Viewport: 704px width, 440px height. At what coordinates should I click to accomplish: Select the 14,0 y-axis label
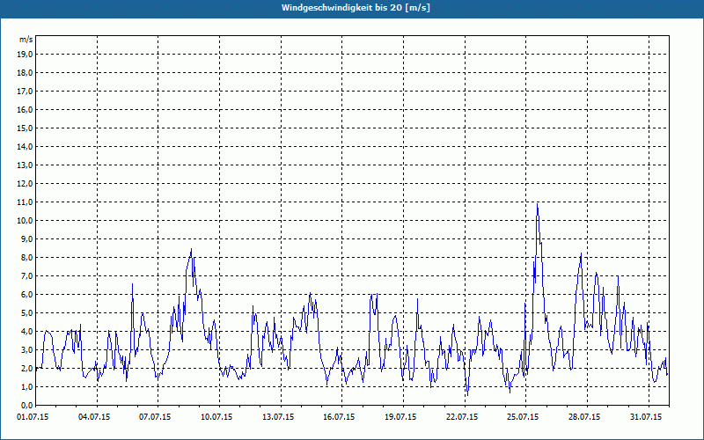[x=25, y=146]
